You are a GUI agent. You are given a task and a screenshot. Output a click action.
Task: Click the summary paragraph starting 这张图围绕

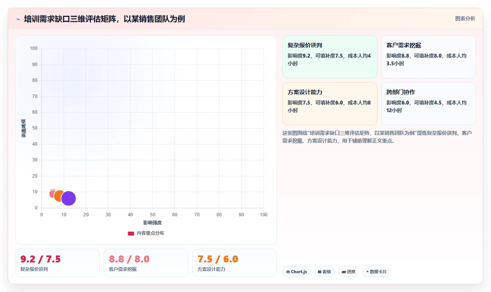click(x=377, y=137)
